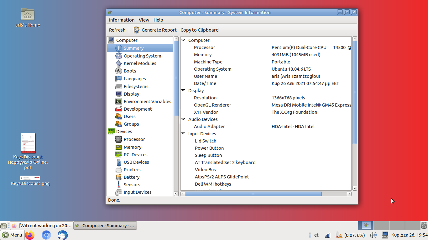
Task: Open the Memory module icon
Action: pos(119,147)
